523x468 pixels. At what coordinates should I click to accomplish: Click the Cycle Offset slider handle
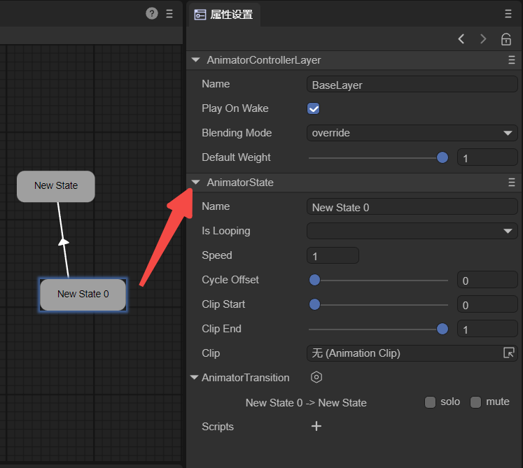point(314,281)
